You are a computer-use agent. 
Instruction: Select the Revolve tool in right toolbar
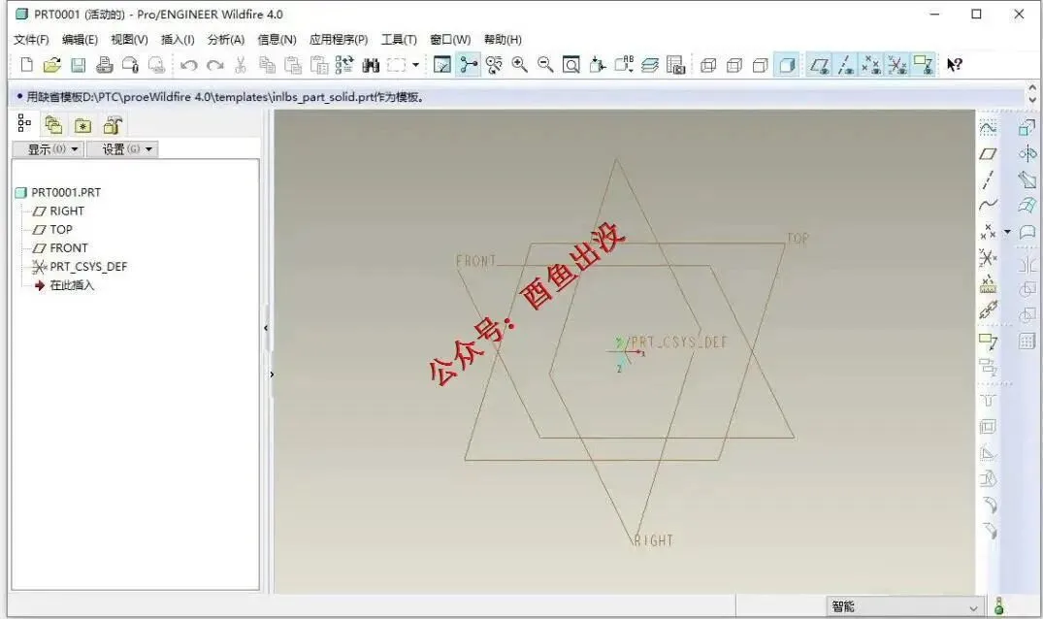point(1027,153)
